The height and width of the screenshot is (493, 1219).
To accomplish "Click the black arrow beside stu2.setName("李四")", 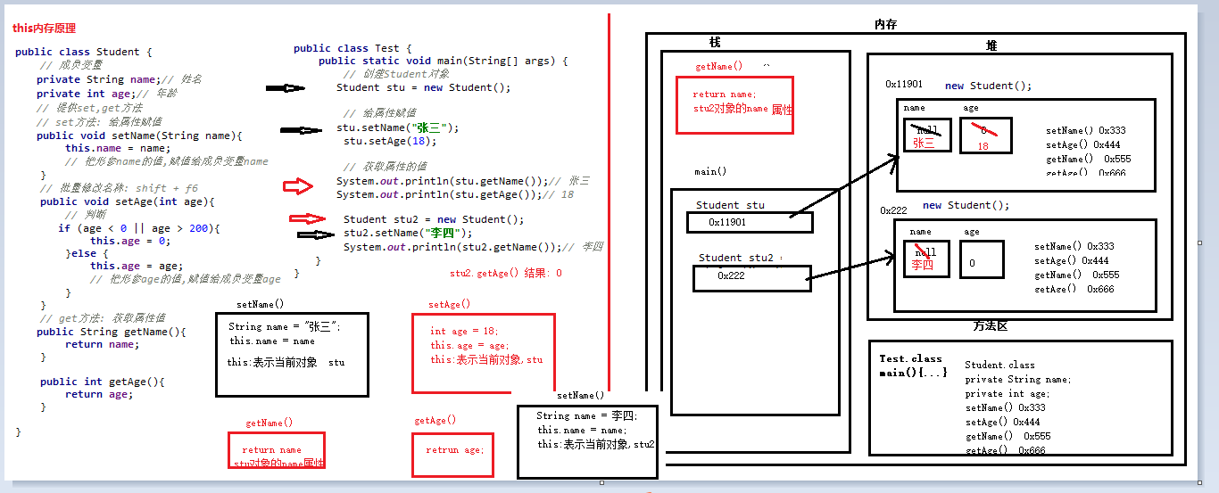I will coord(316,234).
